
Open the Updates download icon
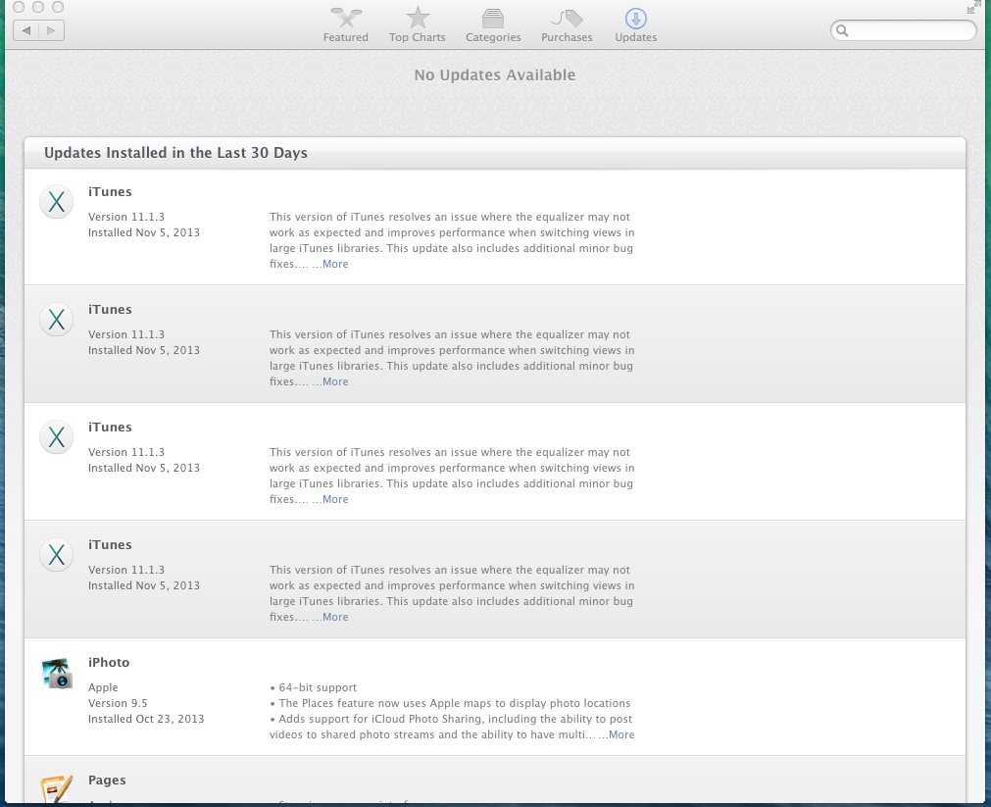636,19
